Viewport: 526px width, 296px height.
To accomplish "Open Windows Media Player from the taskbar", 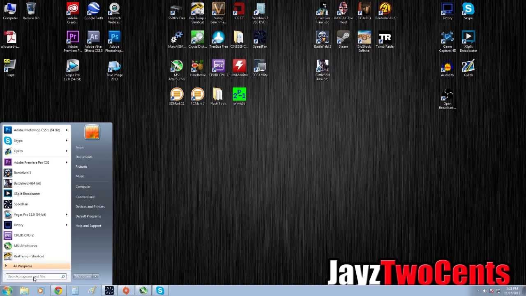I will click(40, 291).
